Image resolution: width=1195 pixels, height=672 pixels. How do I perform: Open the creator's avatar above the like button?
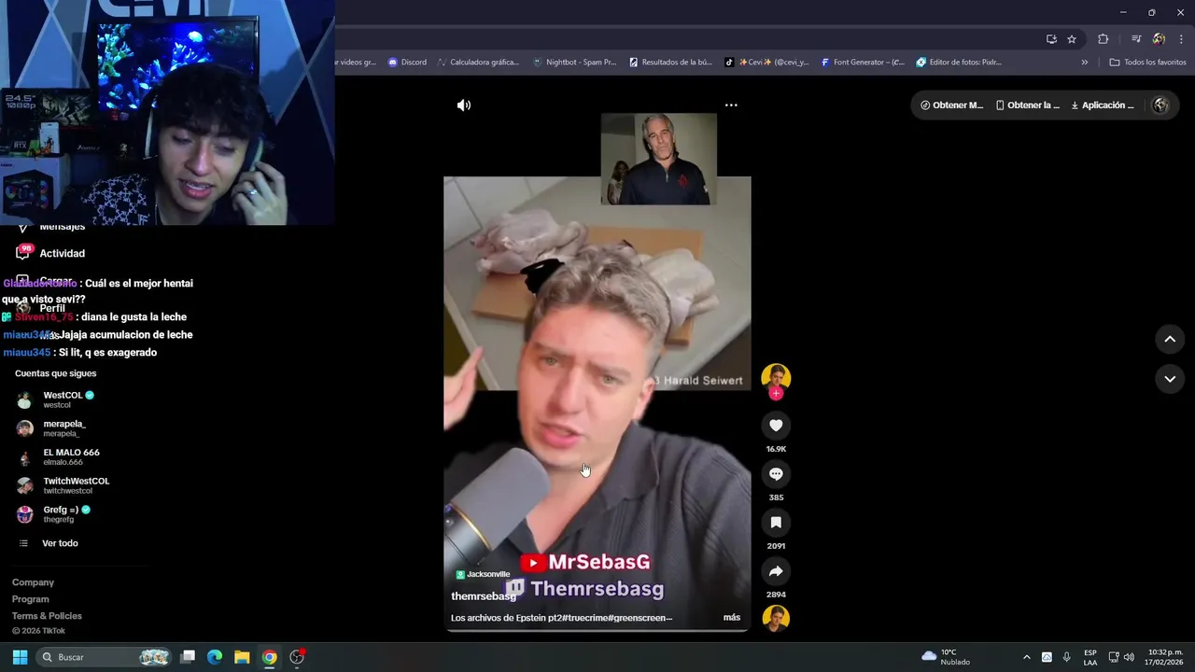coord(776,377)
